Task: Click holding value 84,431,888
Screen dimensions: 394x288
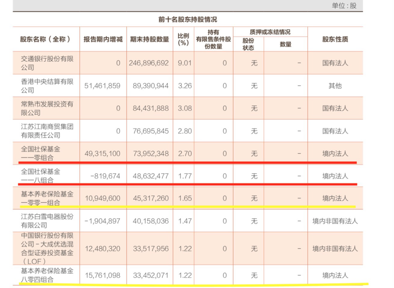Action: click(x=151, y=109)
